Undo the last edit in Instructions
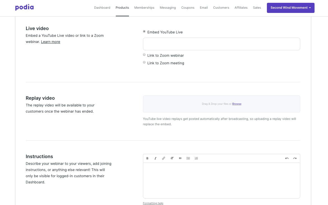Screen dimensions: 328x205 pyautogui.click(x=287, y=158)
